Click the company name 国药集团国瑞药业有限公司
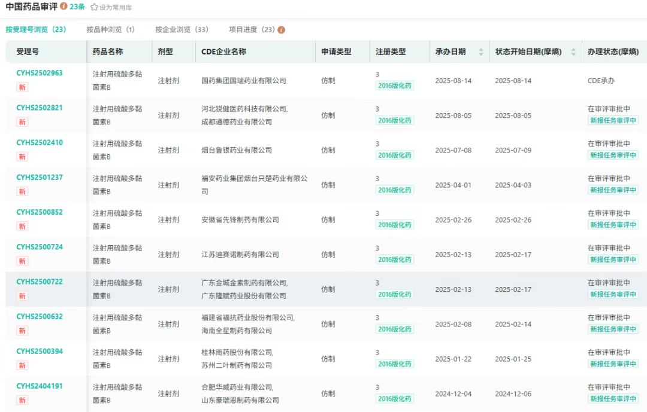Image resolution: width=647 pixels, height=412 pixels. tap(244, 81)
